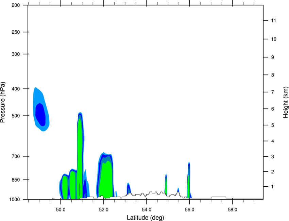Click height tick label 8
This screenshot has height=221, width=289.
273,75
